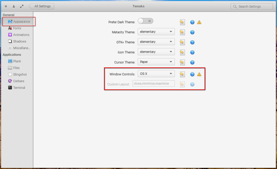Close the Tweaks window
Image resolution: width=277 pixels, height=169 pixels.
[6, 7]
